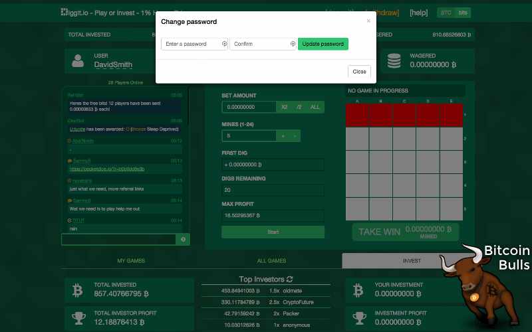532x332 pixels.
Task: Close the Change password dialog with the X
Action: point(368,21)
